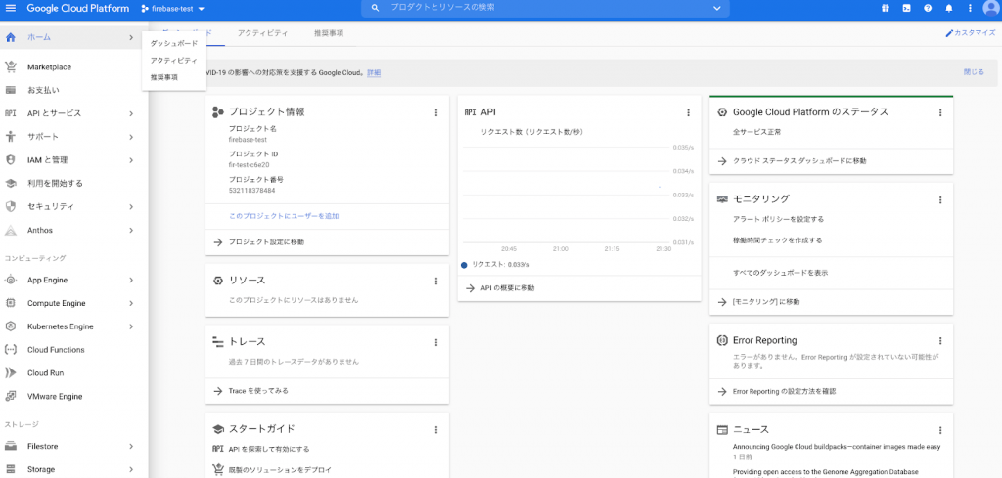Open options menu of リソース card
Viewport: 1002px width, 478px height.
pos(436,281)
